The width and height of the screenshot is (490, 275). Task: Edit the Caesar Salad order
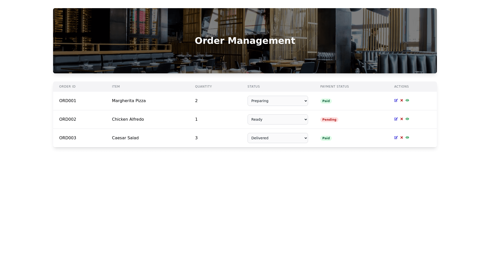tap(396, 138)
